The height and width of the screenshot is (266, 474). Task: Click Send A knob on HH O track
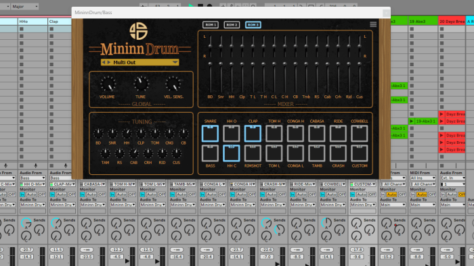coord(26,223)
